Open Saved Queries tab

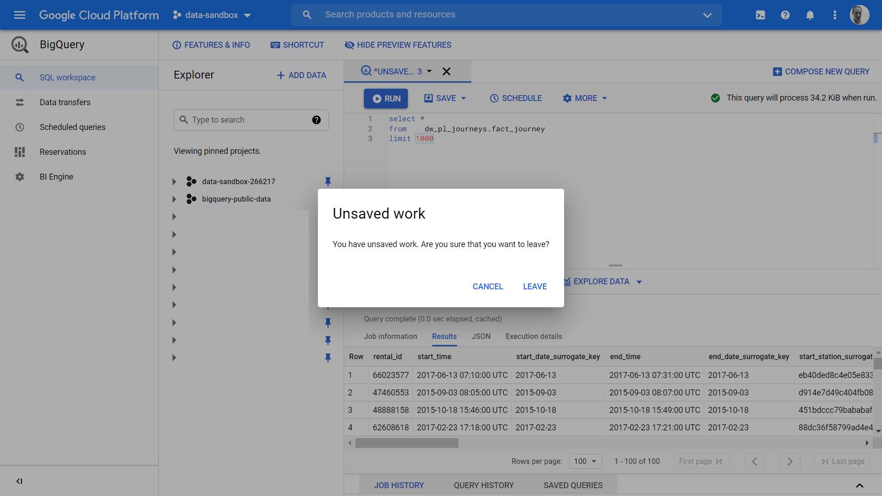click(x=573, y=485)
